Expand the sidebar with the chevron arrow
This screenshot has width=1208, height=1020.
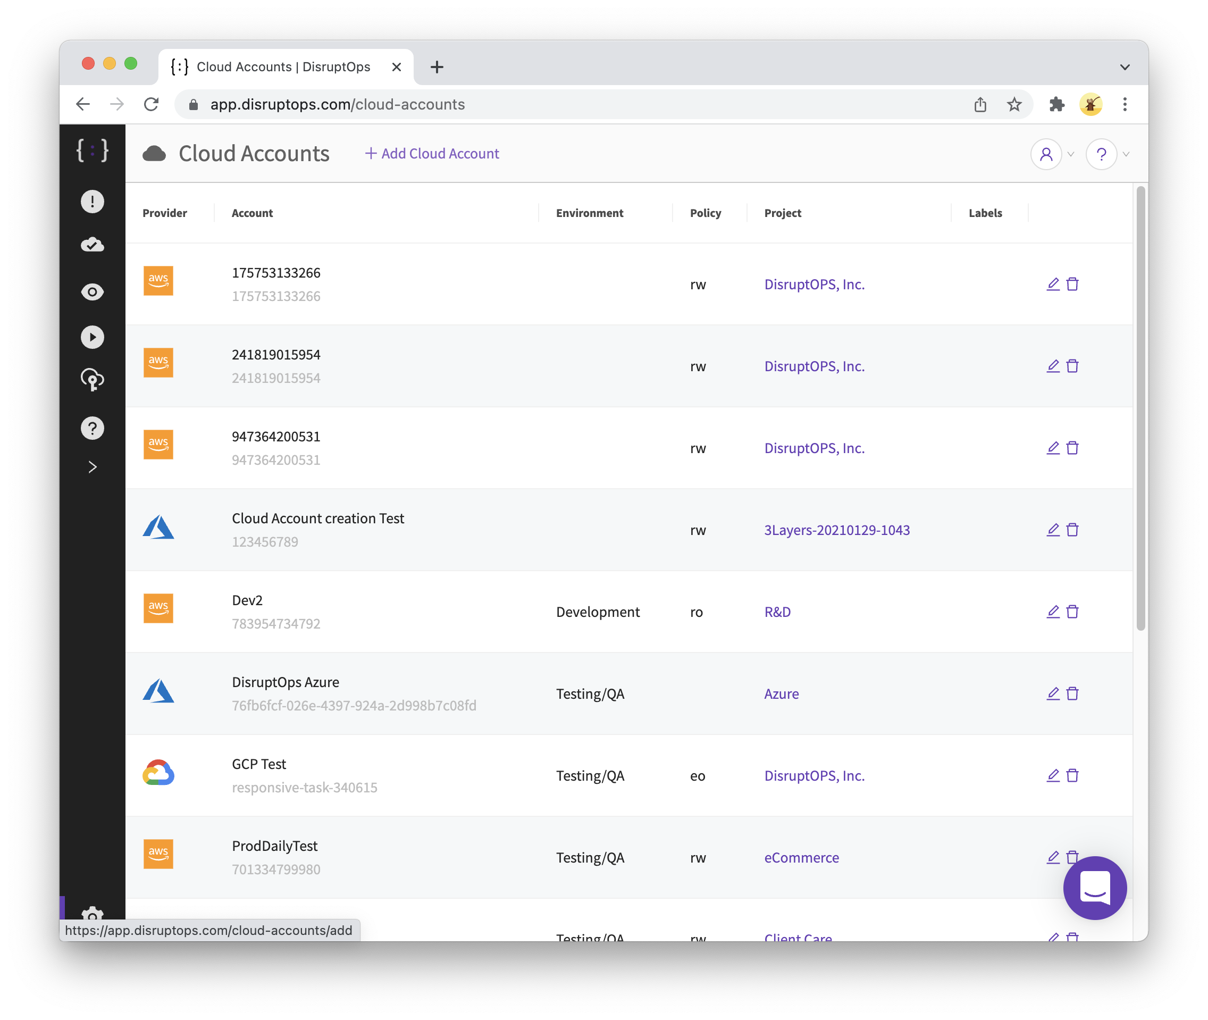coord(93,467)
